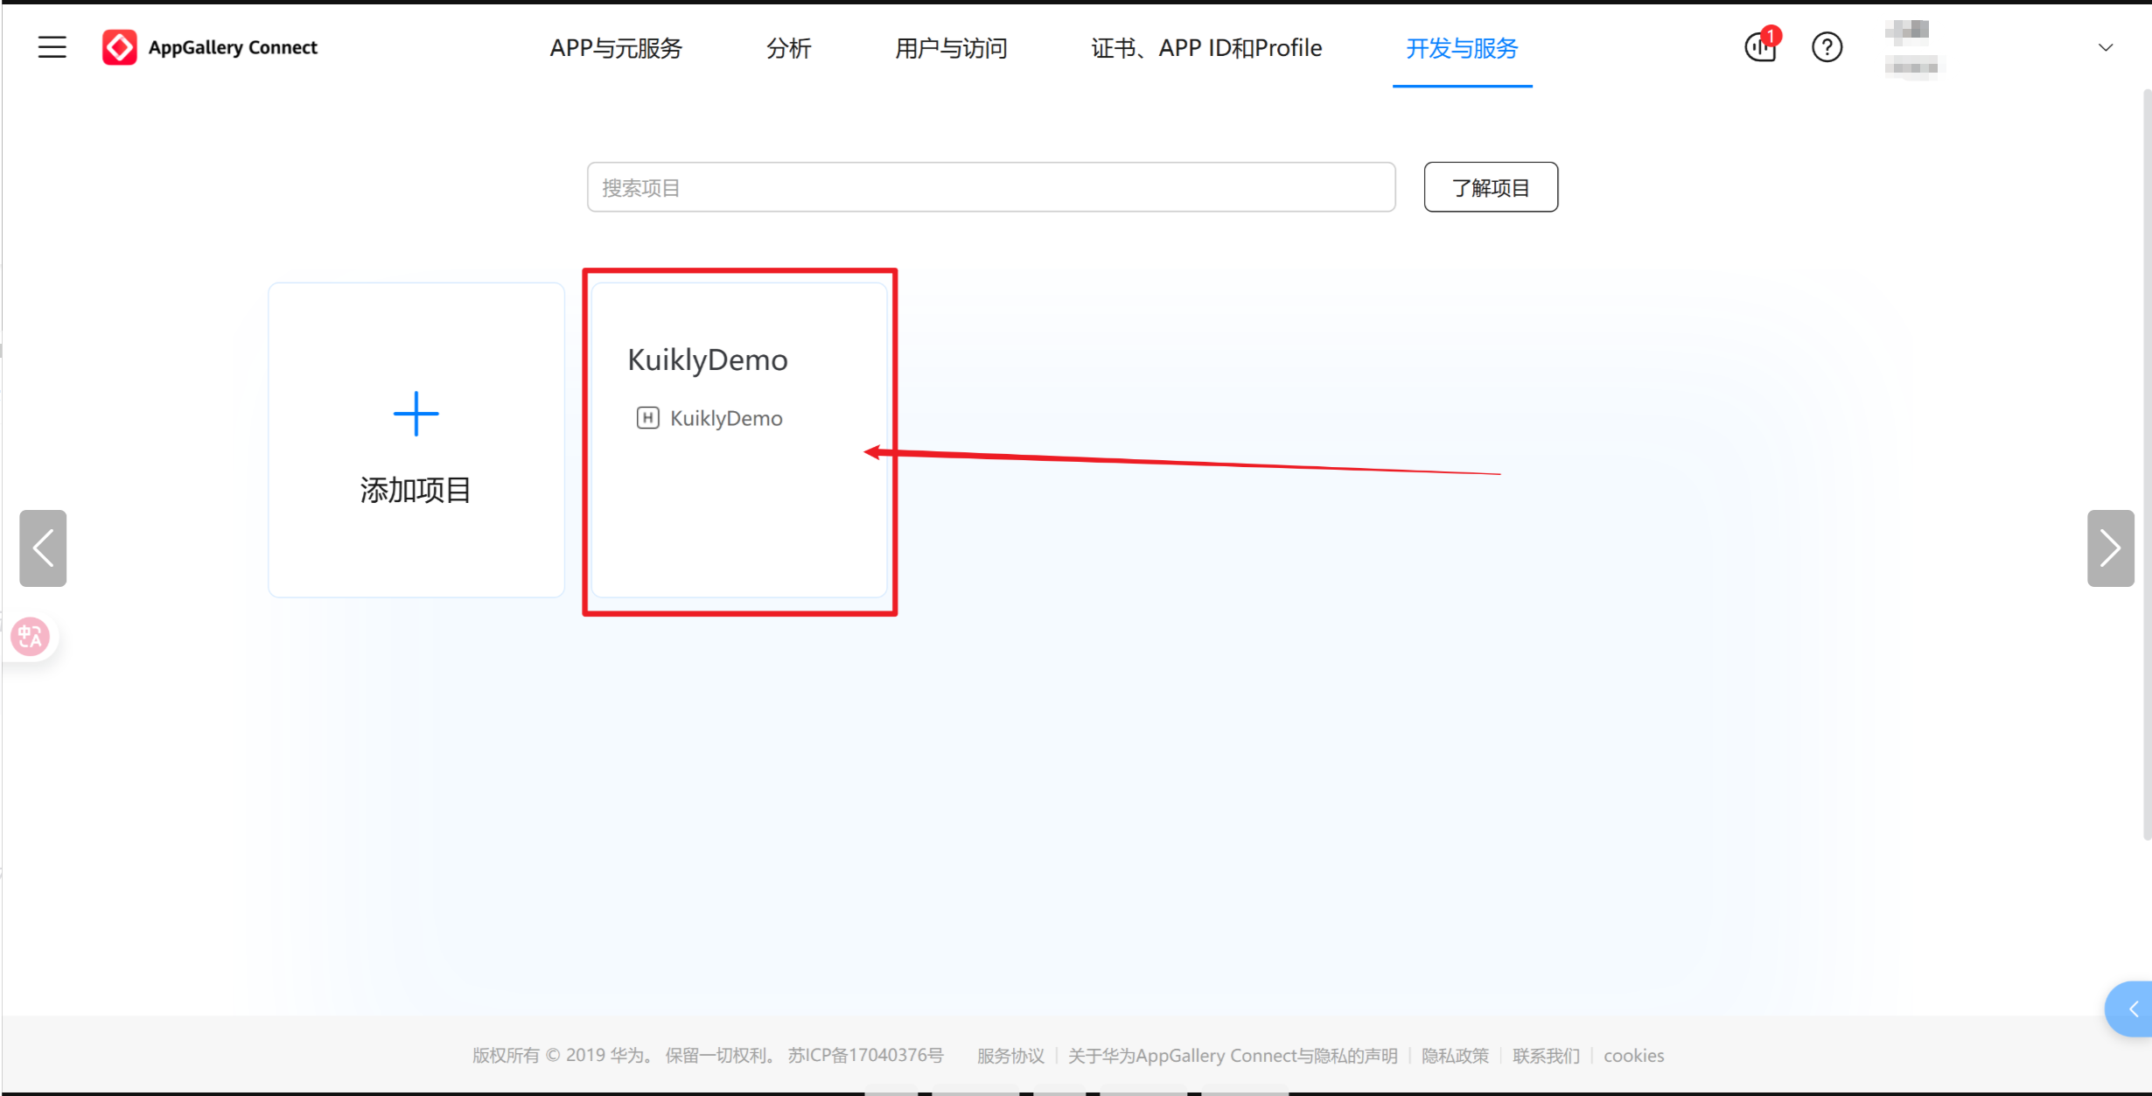Viewport: 2152px width, 1096px height.
Task: Click the help question mark icon
Action: point(1827,47)
